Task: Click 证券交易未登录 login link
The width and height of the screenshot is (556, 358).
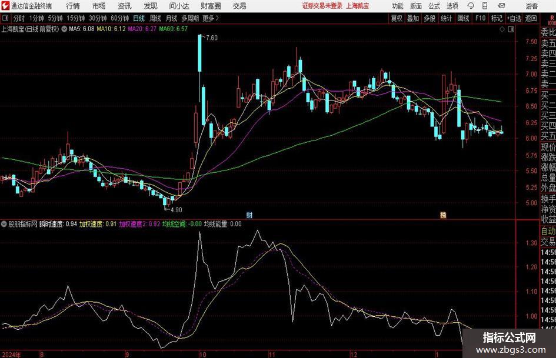Action: pyautogui.click(x=322, y=6)
